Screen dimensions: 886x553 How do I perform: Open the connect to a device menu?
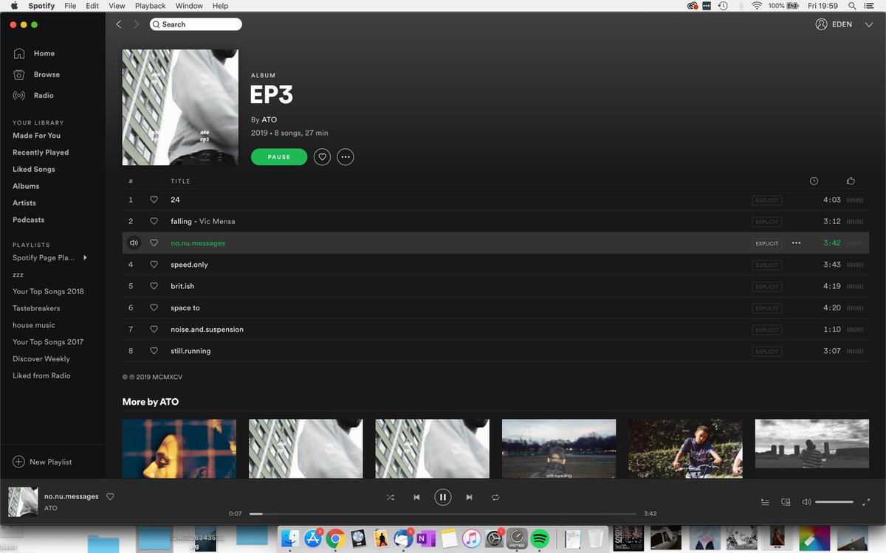click(x=786, y=502)
